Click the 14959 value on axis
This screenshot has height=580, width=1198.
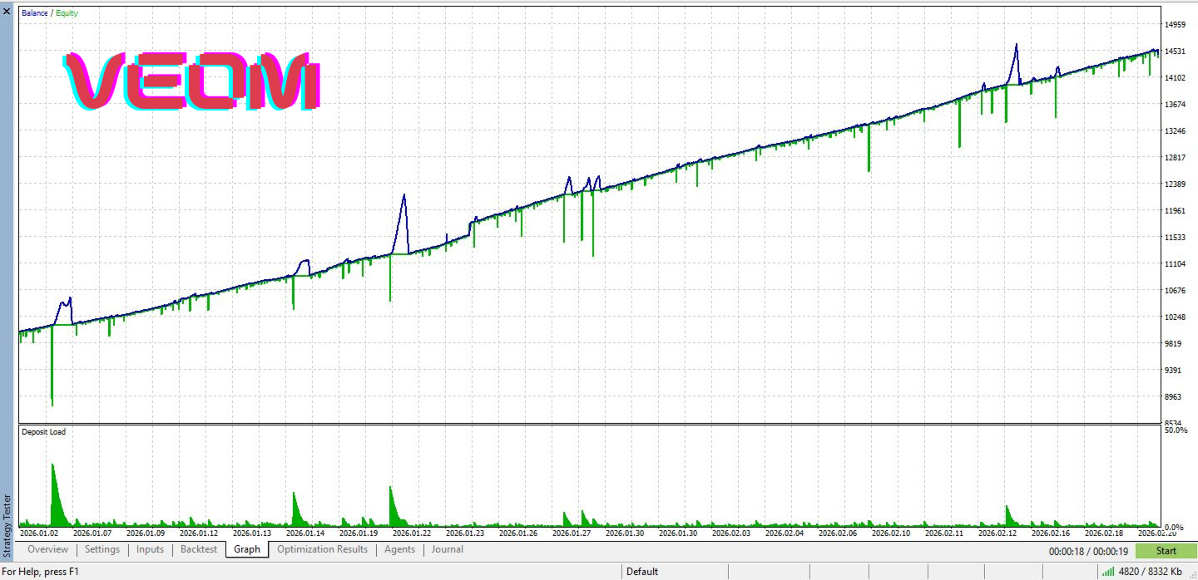[x=1177, y=25]
